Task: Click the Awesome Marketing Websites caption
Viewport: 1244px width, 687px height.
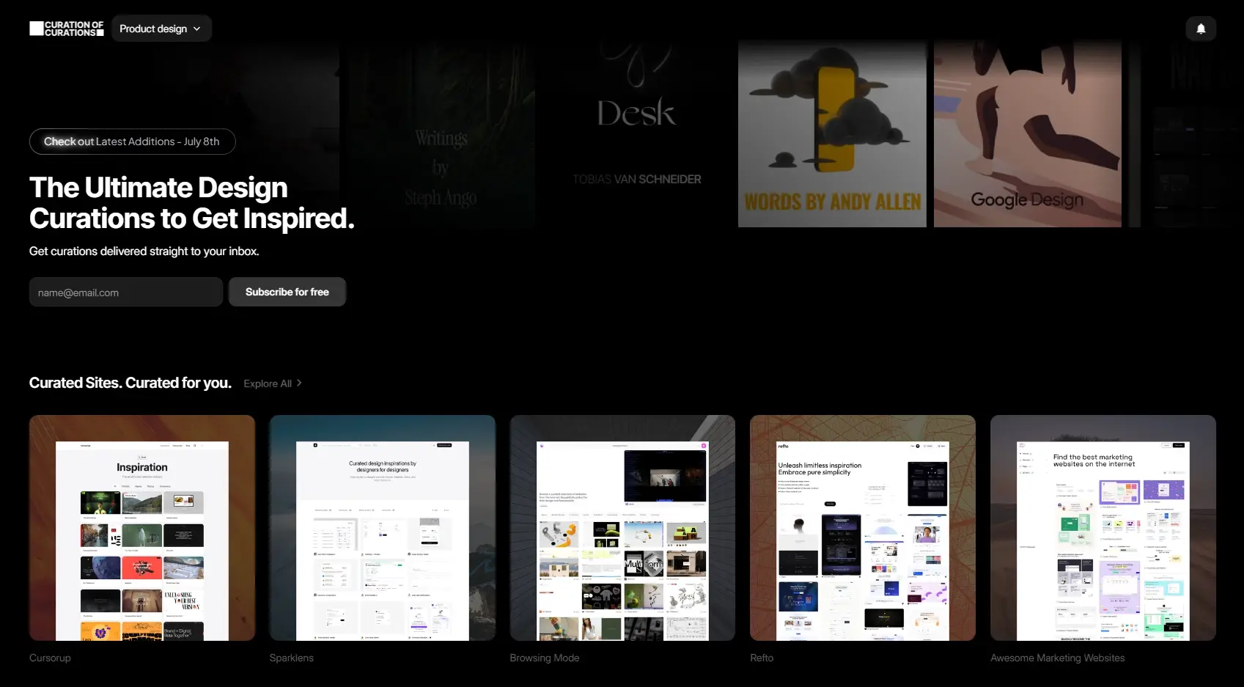Action: 1058,658
